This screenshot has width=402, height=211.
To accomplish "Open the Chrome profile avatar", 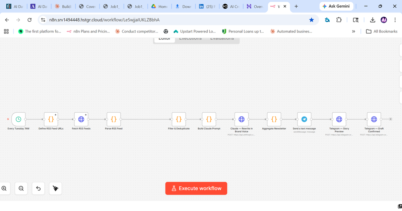I will (x=384, y=20).
